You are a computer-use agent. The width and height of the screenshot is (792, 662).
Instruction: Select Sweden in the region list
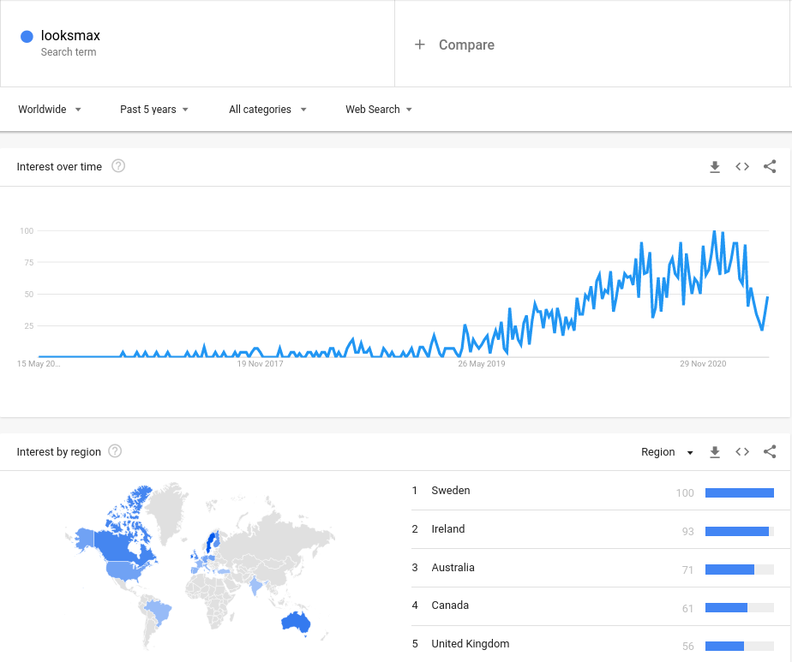pos(451,491)
